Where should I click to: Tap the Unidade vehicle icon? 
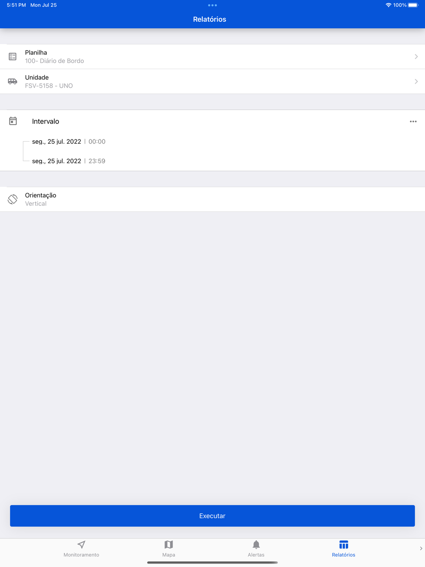(13, 81)
